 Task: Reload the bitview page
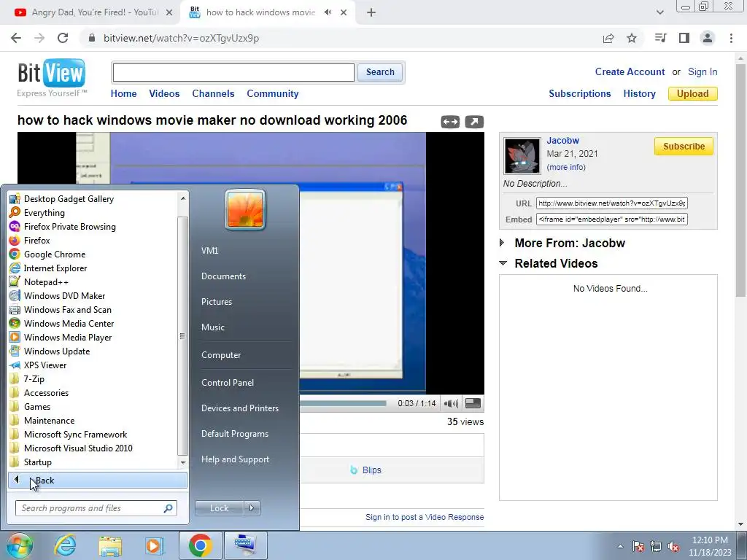pos(63,38)
